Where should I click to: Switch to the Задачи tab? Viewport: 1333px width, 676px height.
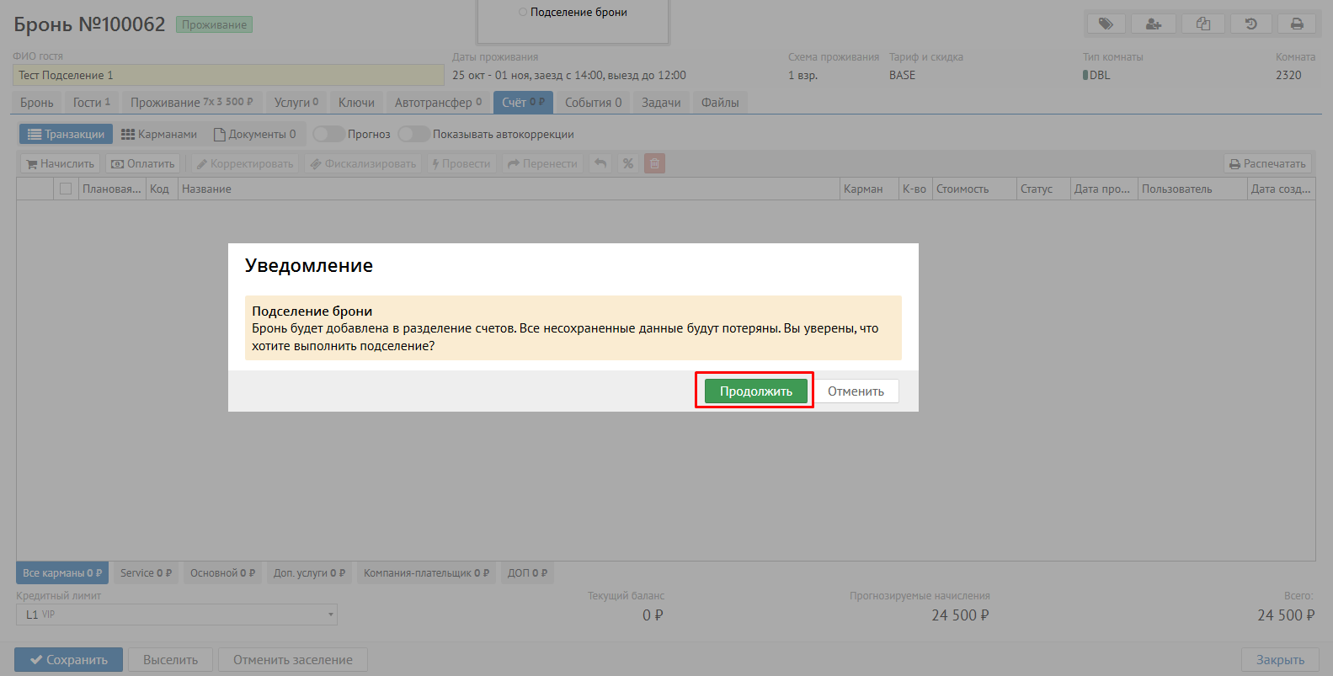[661, 102]
